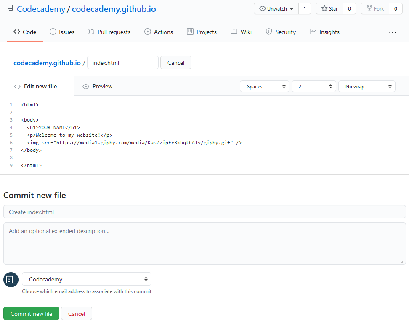This screenshot has width=409, height=323.
Task: Click the codecademy.github.io breadcrumb link
Action: [x=47, y=63]
